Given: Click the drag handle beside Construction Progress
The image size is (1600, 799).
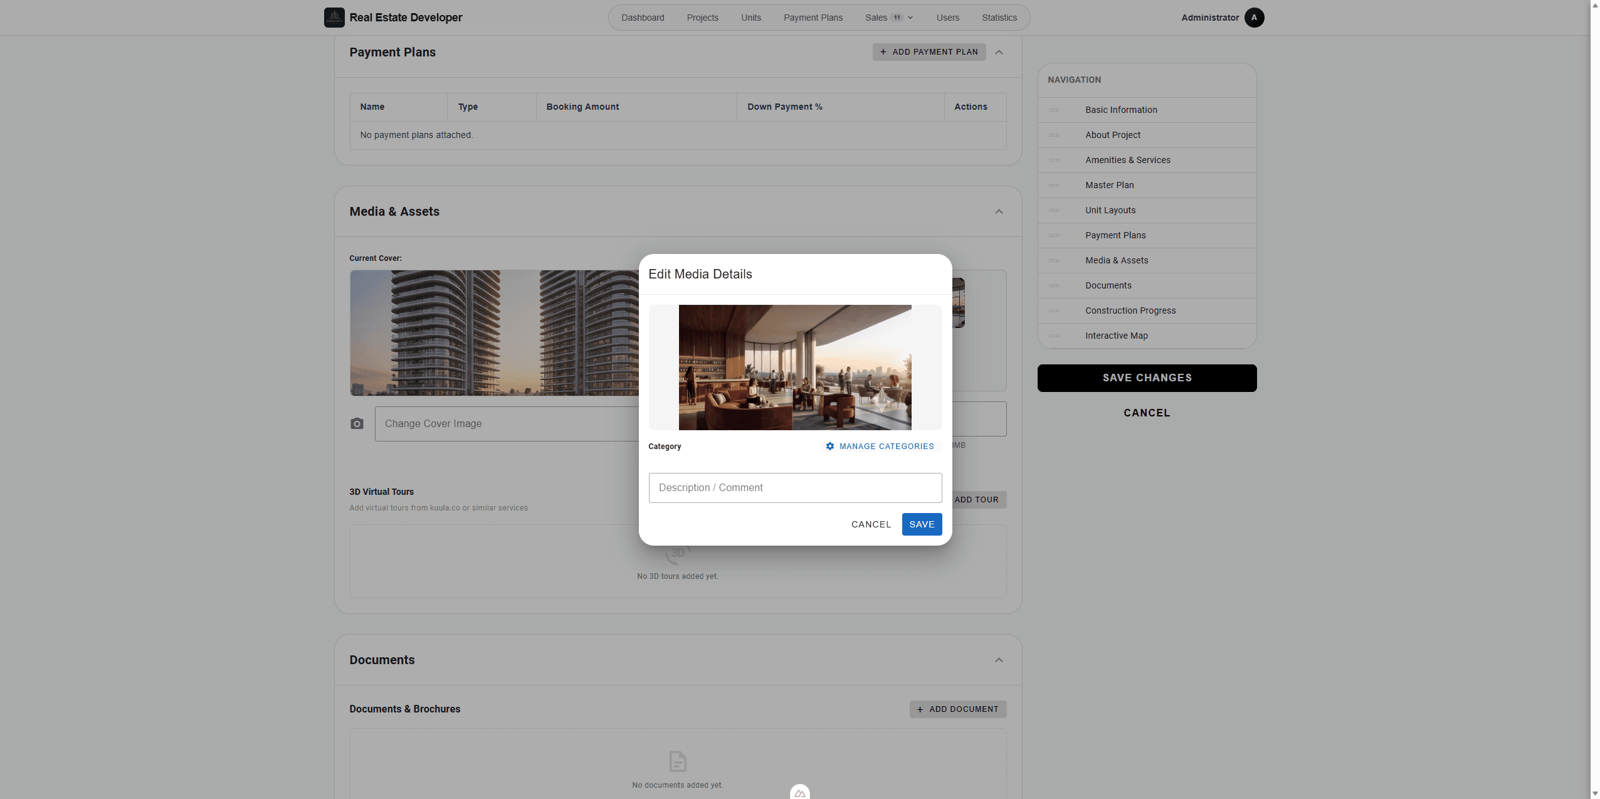Looking at the screenshot, I should click(1054, 310).
